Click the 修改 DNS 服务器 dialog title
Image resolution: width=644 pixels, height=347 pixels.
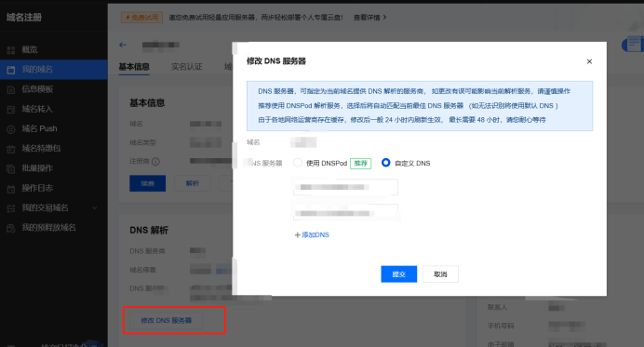276,61
